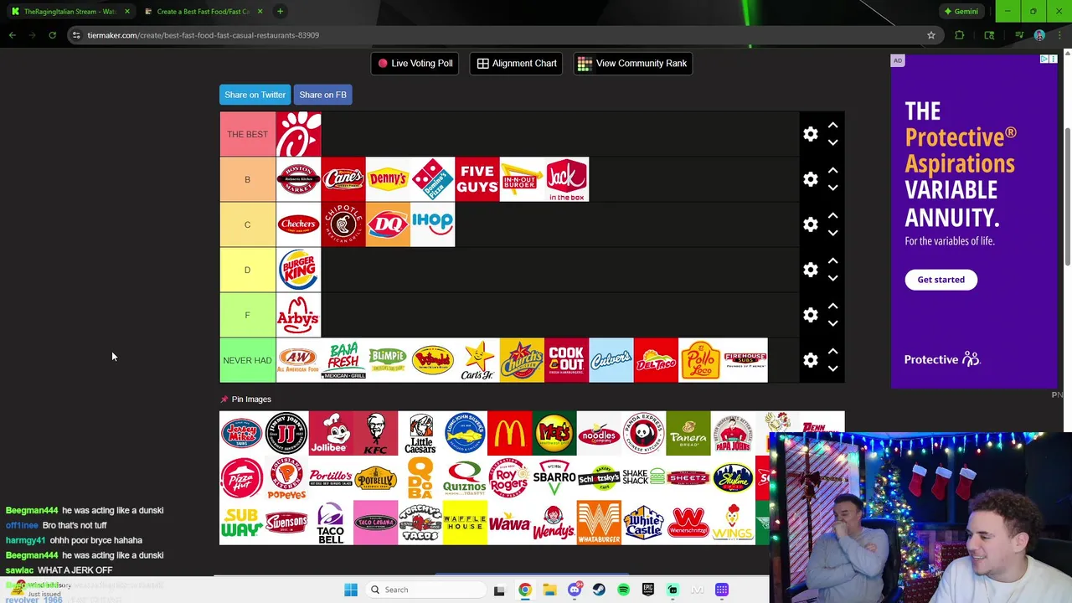Share tier list on Twitter
1072x603 pixels.
coord(255,95)
